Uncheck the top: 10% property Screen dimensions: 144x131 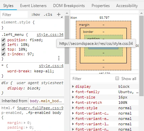[3, 49]
